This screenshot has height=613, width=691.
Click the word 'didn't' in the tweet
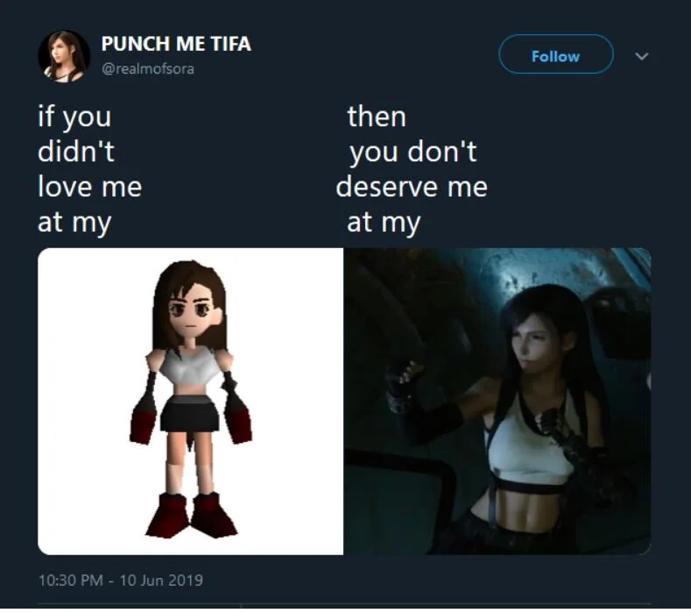(x=76, y=152)
